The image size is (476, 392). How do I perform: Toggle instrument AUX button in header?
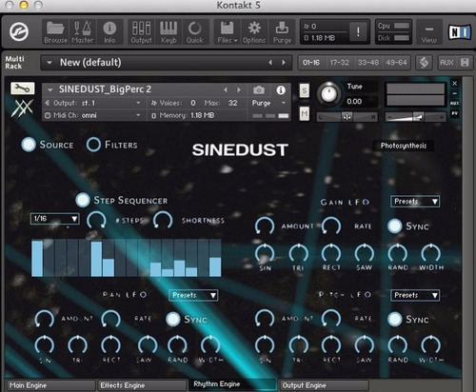pyautogui.click(x=455, y=103)
